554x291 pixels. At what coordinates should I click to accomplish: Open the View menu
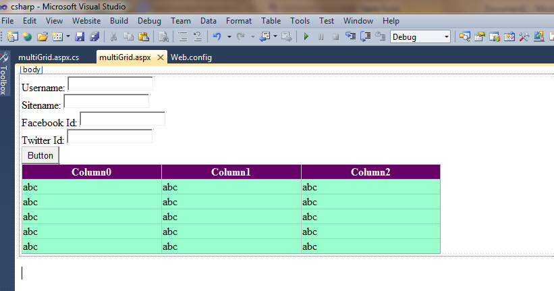click(x=54, y=21)
